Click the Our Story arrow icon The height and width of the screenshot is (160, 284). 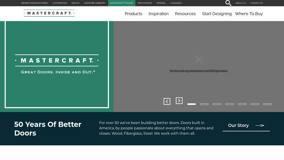click(x=260, y=126)
